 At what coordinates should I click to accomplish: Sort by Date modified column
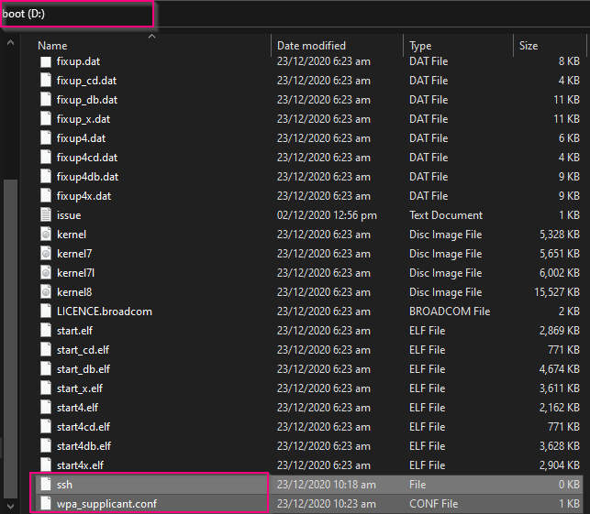(x=311, y=45)
